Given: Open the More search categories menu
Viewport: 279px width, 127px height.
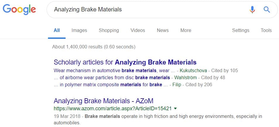Looking at the screenshot, I should pyautogui.click(x=186, y=30).
